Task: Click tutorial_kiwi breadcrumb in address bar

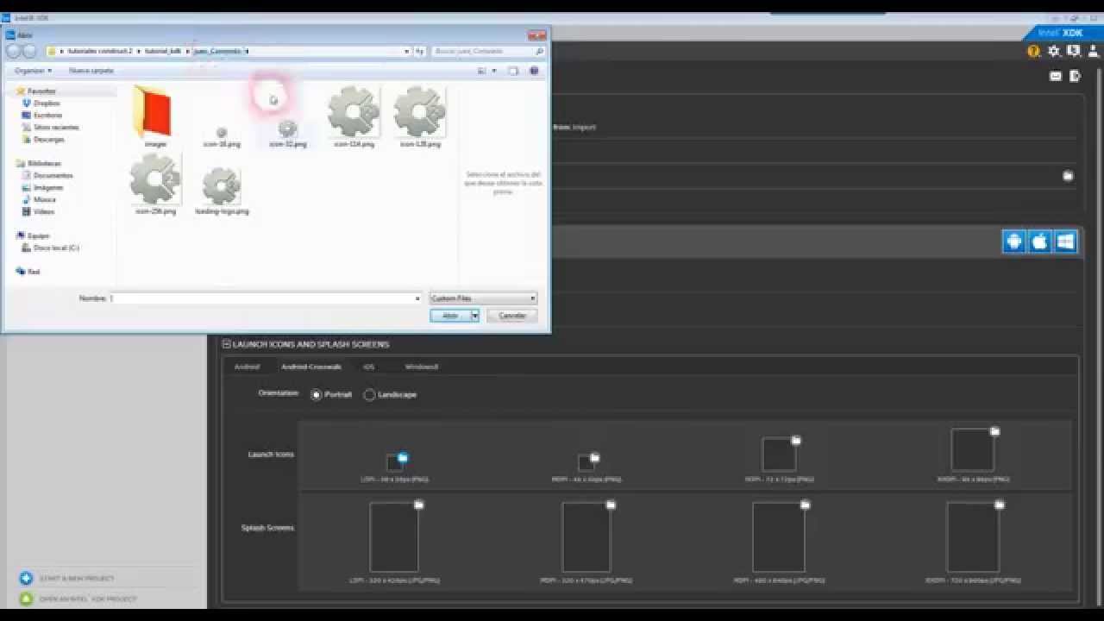Action: tap(163, 51)
